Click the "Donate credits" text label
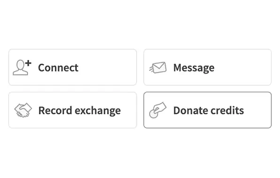The image size is (280, 178). coord(208,111)
